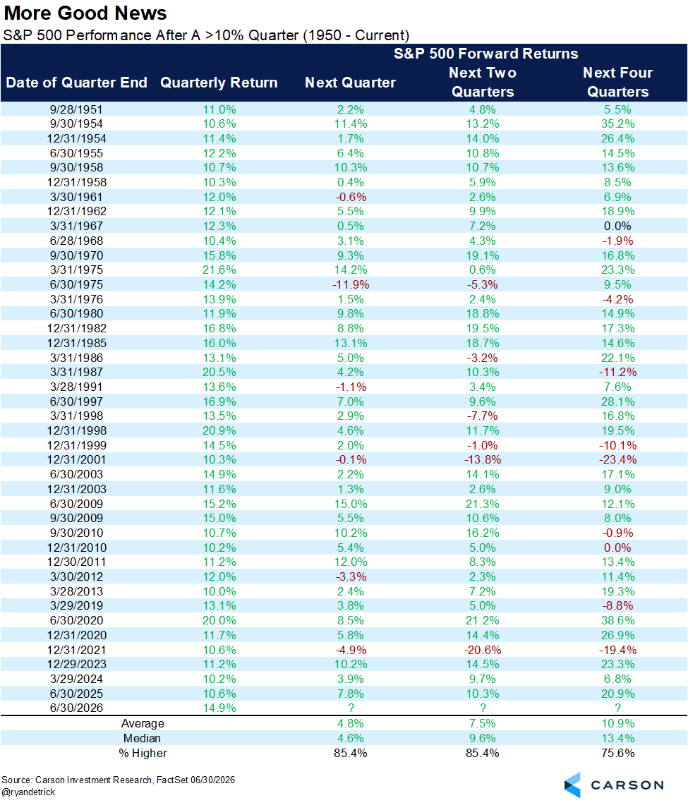This screenshot has height=810, width=688.
Task: Select the 6/30/2003 date cell
Action: 76,474
